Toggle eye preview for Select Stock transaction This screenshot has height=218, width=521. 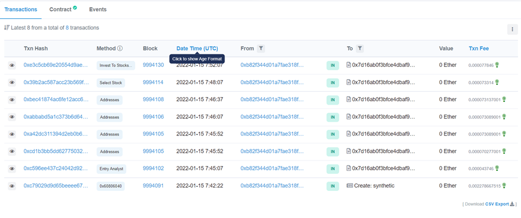click(x=12, y=82)
